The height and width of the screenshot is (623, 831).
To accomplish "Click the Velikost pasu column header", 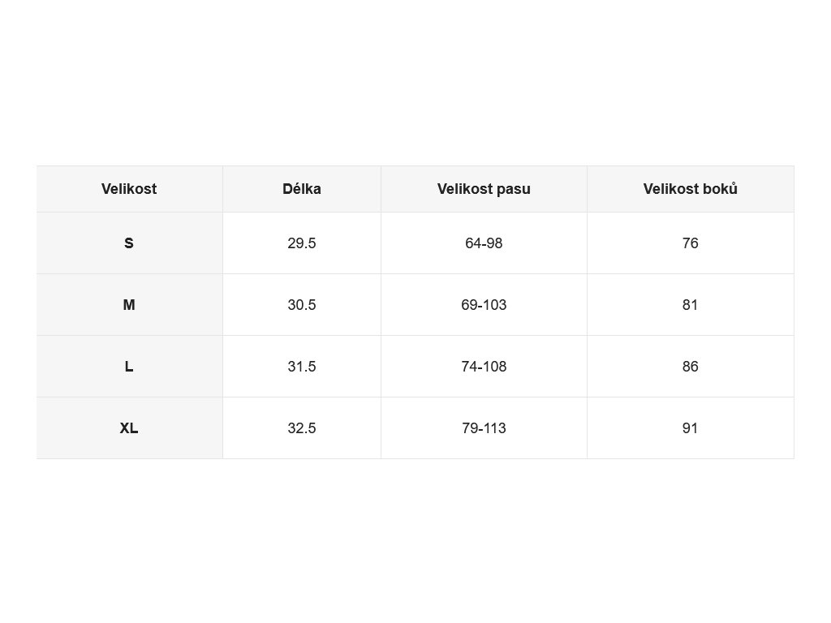I will tap(484, 189).
